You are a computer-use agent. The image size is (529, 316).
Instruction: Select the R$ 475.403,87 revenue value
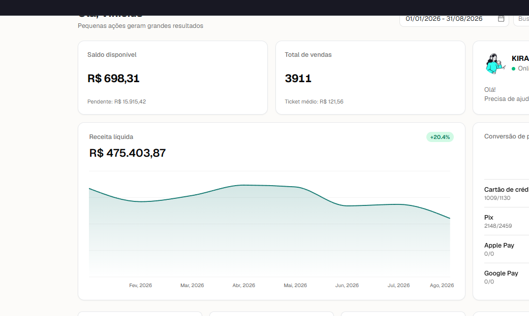128,153
